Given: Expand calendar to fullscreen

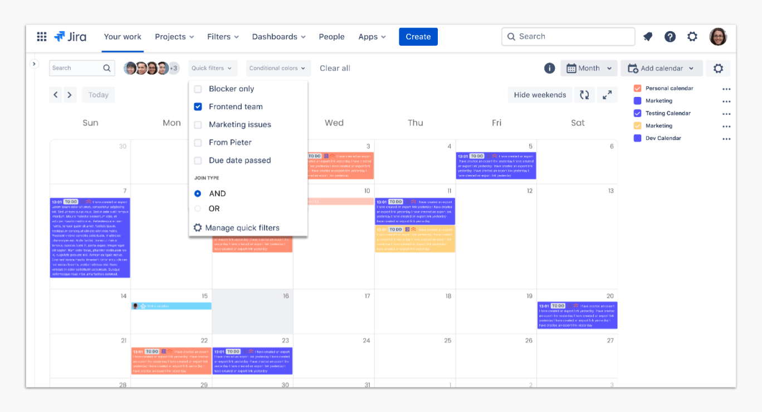Looking at the screenshot, I should tap(607, 95).
